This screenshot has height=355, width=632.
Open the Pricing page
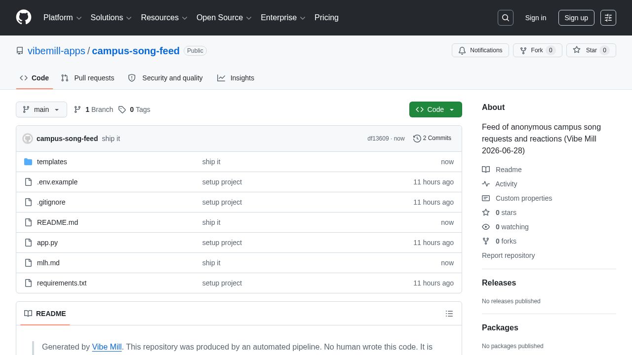[x=326, y=18]
